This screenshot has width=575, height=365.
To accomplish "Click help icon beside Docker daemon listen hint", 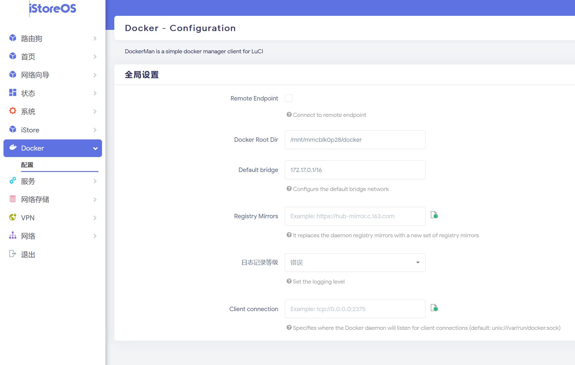I will [x=289, y=328].
